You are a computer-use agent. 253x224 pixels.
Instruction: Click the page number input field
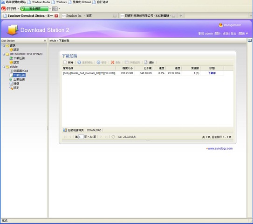pyautogui.click(x=81, y=137)
